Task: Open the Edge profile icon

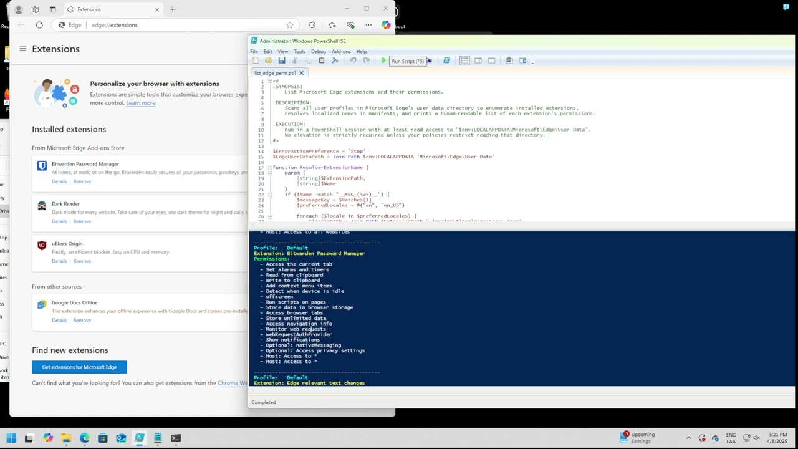Action: 19,9
